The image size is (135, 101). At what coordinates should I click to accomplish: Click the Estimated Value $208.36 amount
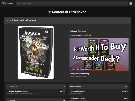(87, 35)
